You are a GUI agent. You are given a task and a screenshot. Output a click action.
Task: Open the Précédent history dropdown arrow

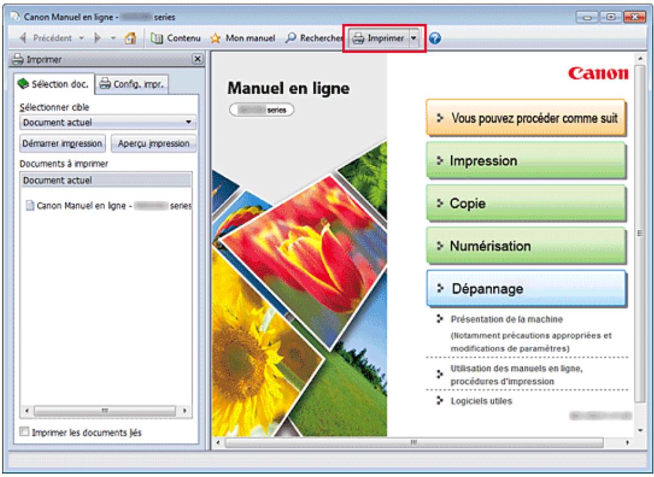[82, 38]
